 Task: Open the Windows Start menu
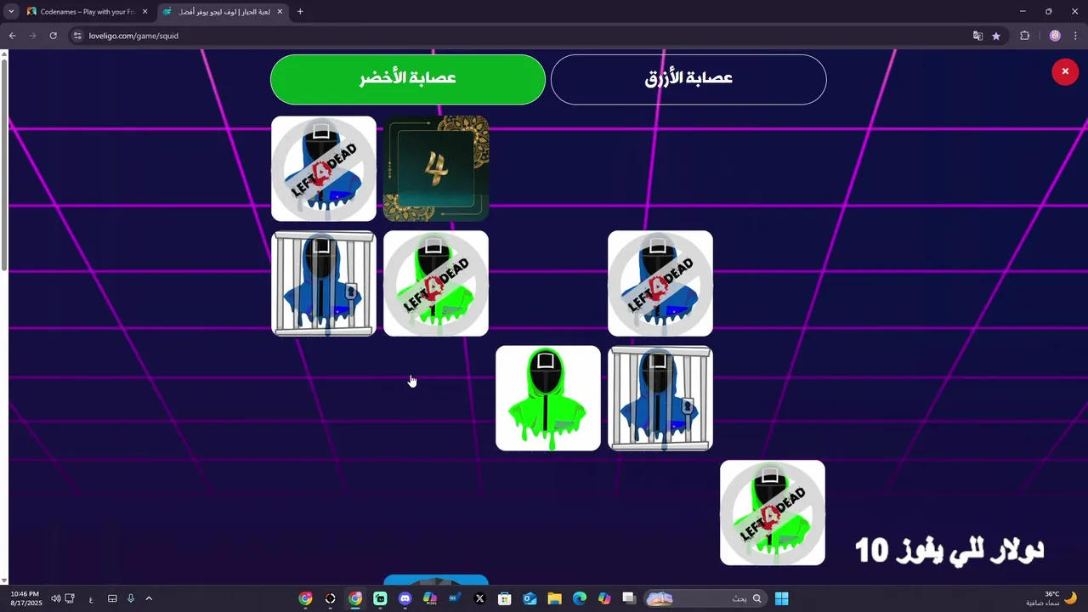(781, 598)
